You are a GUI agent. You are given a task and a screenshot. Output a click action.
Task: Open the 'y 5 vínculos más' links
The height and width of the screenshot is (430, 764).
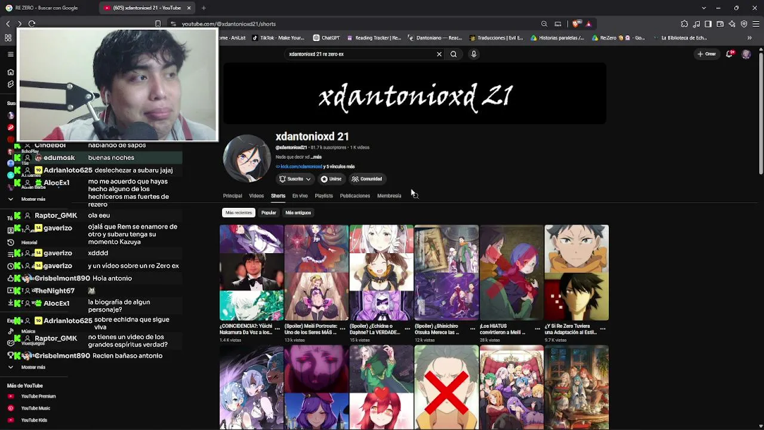[339, 167]
